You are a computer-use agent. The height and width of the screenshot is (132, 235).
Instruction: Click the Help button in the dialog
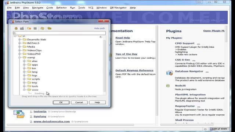coord(97,103)
